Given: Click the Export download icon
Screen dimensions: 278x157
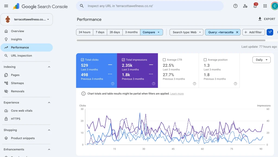Looking at the screenshot, I should tap(260, 19).
